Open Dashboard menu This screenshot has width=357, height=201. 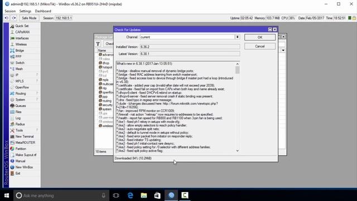point(43,11)
